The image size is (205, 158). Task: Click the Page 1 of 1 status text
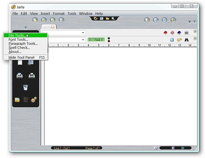tap(93, 148)
